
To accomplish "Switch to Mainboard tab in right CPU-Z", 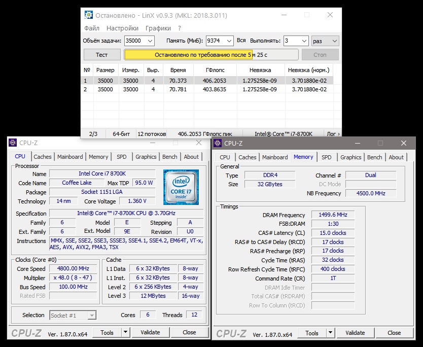I will (x=275, y=157).
